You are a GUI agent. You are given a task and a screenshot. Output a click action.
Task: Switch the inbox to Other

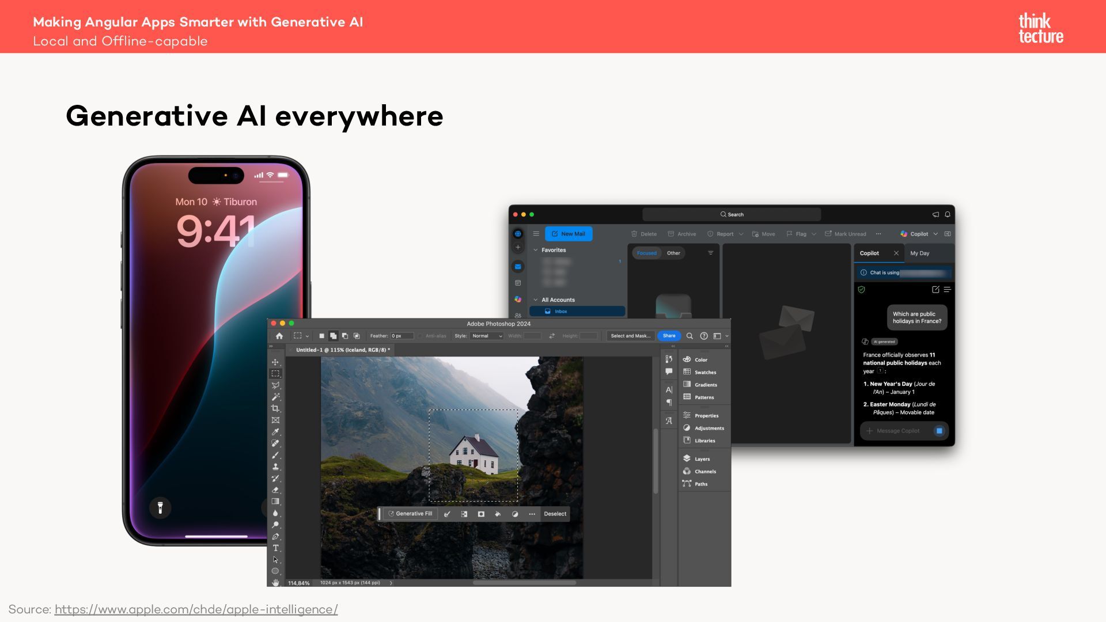673,253
